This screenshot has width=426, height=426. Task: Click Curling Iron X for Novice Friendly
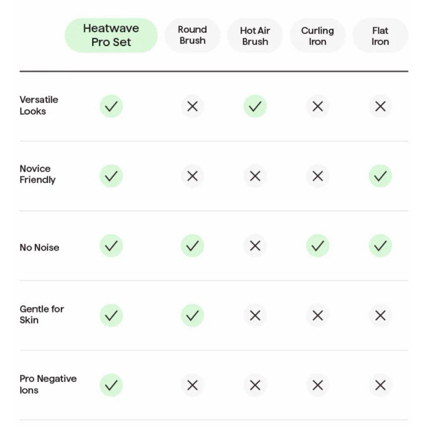[x=317, y=176]
